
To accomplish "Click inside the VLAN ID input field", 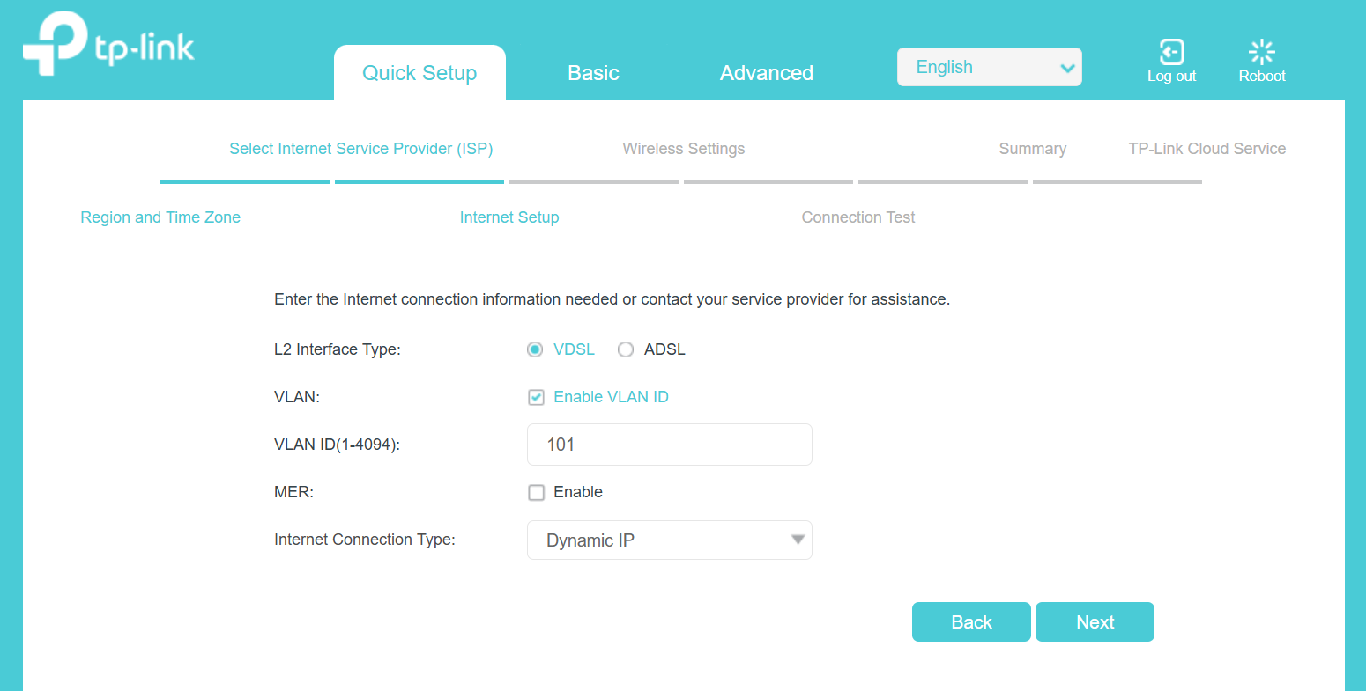I will pyautogui.click(x=669, y=445).
